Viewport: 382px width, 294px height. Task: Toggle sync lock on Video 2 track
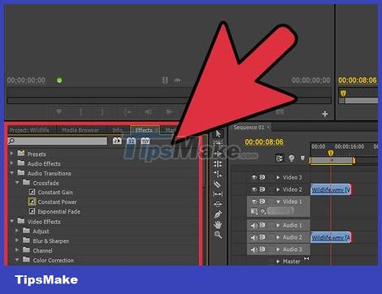263,189
